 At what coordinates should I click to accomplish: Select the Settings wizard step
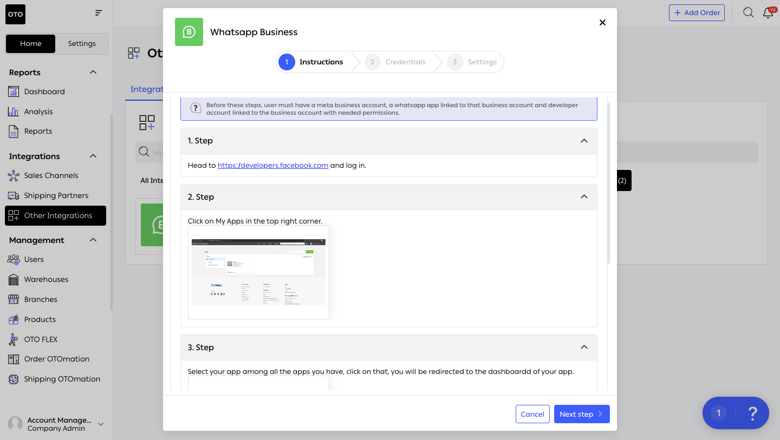click(x=473, y=62)
